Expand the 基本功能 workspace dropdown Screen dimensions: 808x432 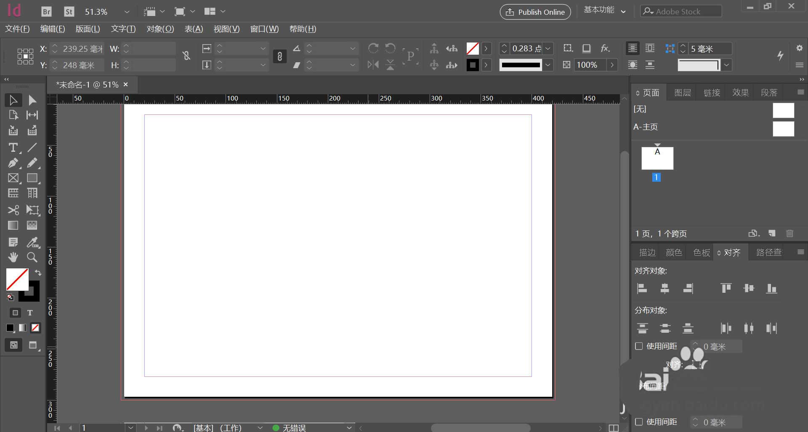point(623,11)
